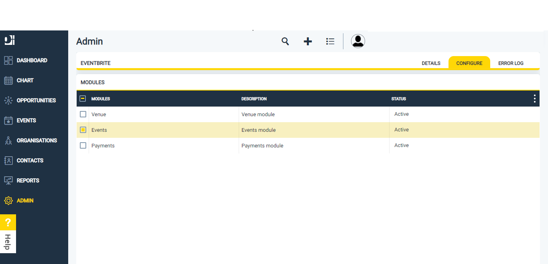This screenshot has width=548, height=264.
Task: Sort by Modules column header
Action: click(x=101, y=99)
